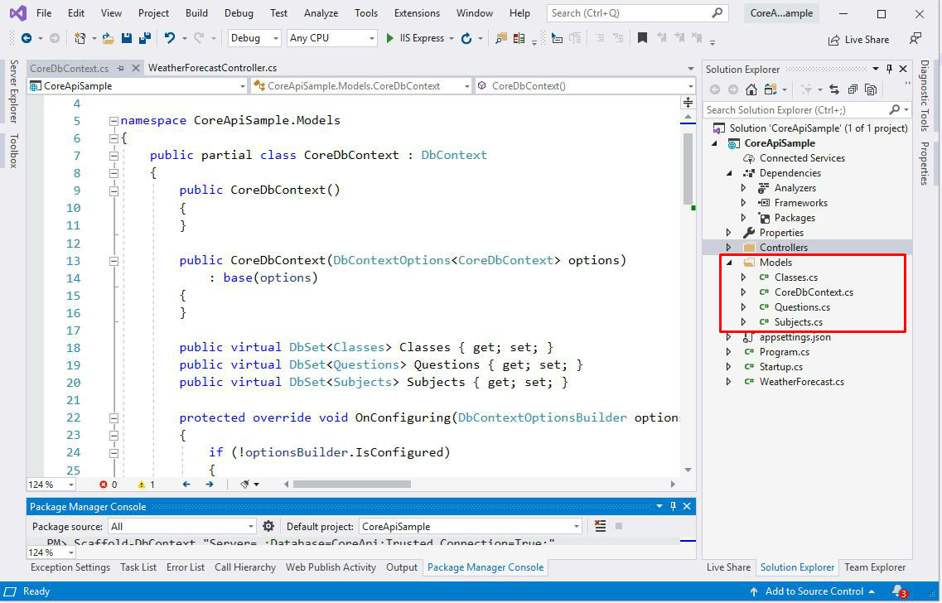Click Collapse All icon in Solution Explorer
Viewport: 942px width, 603px height.
853,89
